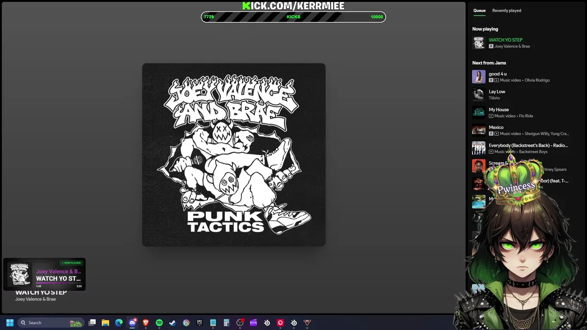587x330 pixels.
Task: Open the Notepad taskbar icon
Action: pyautogui.click(x=213, y=323)
